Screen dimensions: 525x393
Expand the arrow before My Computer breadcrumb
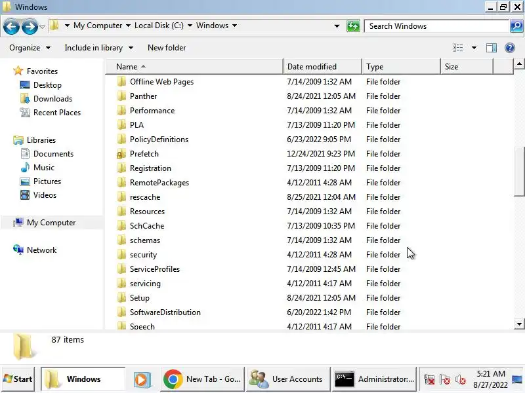pyautogui.click(x=67, y=26)
